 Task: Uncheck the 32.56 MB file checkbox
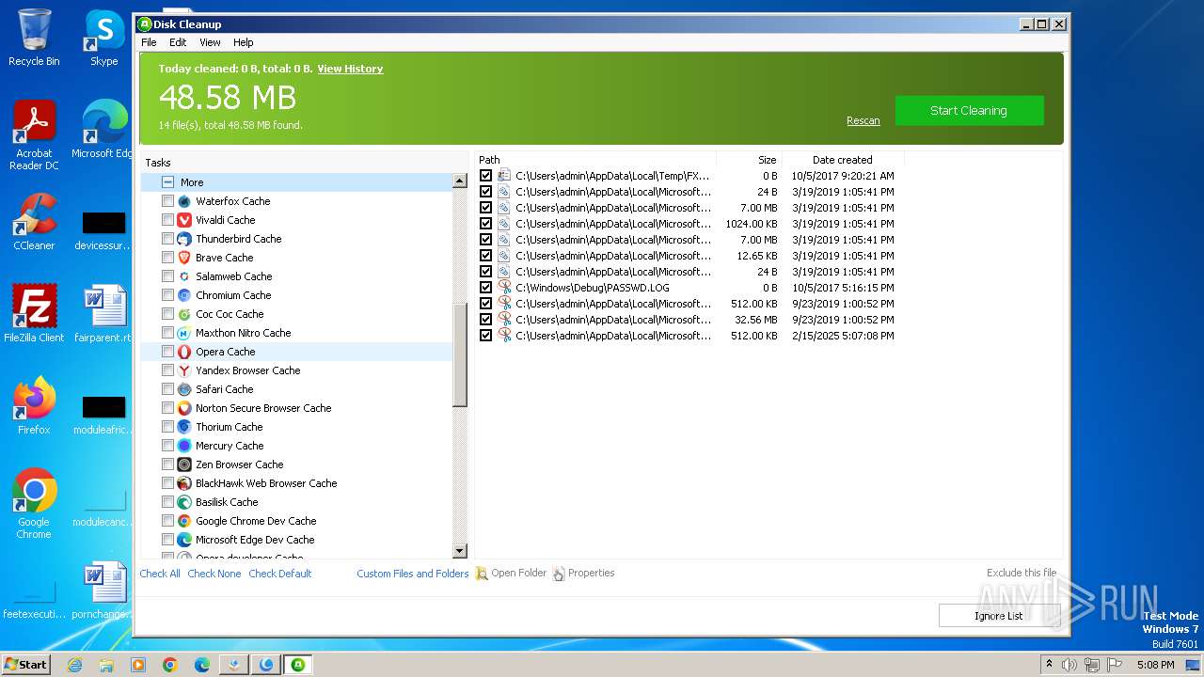point(485,320)
